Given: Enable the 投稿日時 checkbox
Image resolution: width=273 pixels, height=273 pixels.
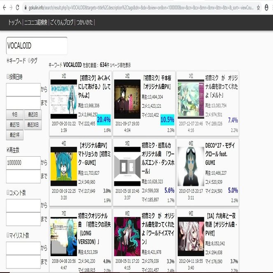Looking at the screenshot, I should (x=8, y=76).
